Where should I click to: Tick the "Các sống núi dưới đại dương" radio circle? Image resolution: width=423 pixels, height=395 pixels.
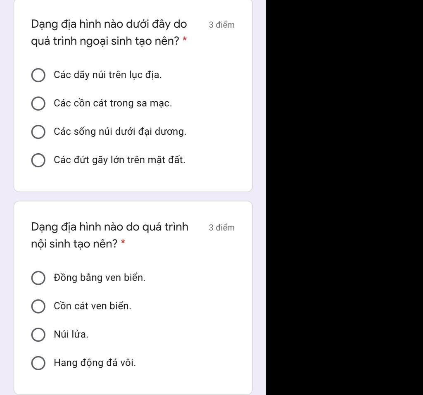pyautogui.click(x=38, y=132)
